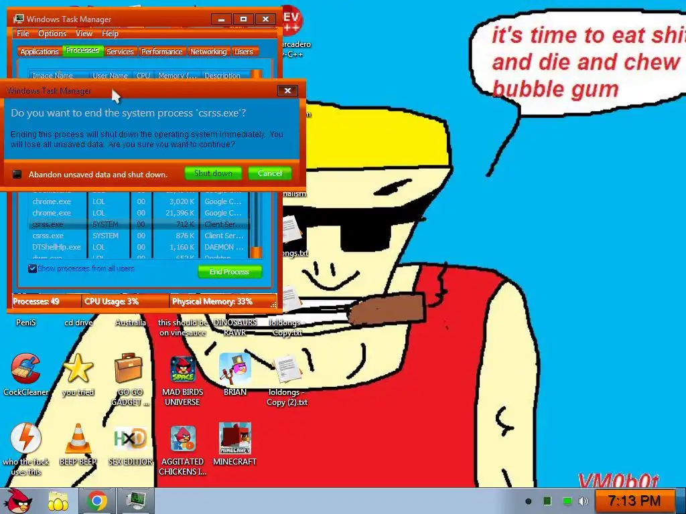Select the 'PeniS' desktop label
686x514 pixels.
(26, 323)
